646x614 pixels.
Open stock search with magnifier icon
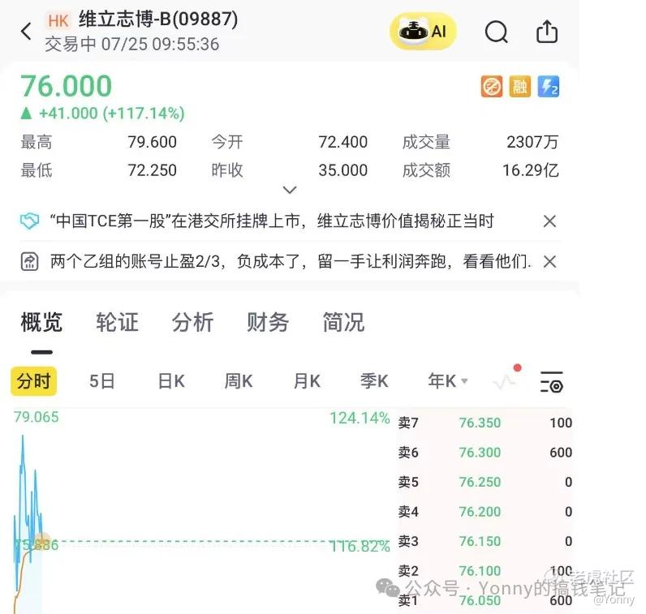click(496, 32)
